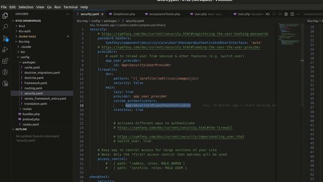Screen dimensions: 323x182
Task: Open translation.yaml in explorer
Action: click(36, 104)
